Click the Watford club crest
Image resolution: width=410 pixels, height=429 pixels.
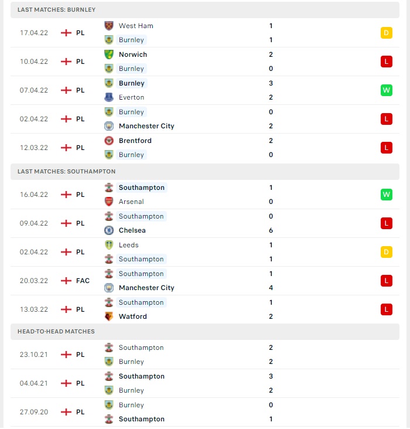[x=109, y=316]
